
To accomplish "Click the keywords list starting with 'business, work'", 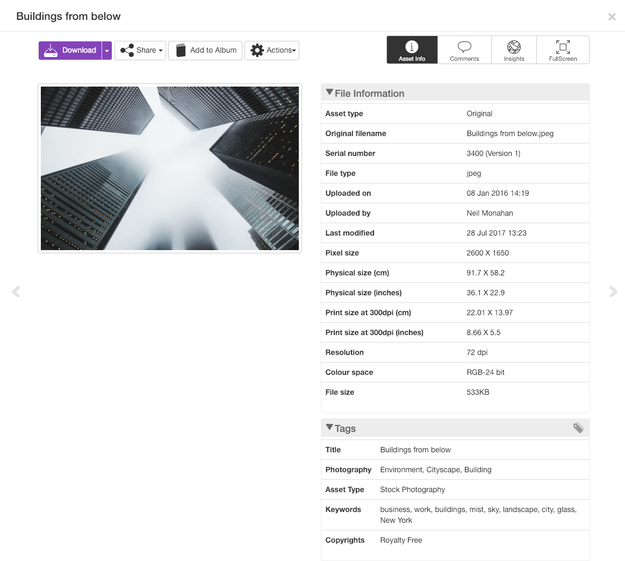I will (x=478, y=515).
